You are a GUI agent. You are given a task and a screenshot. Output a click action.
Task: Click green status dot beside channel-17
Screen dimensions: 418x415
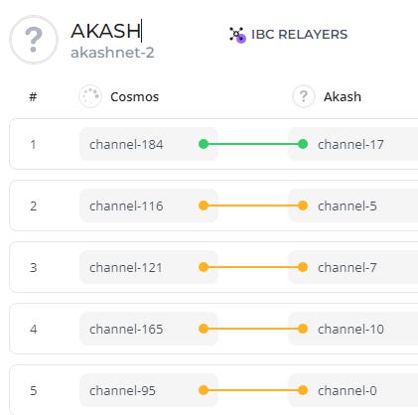[303, 144]
